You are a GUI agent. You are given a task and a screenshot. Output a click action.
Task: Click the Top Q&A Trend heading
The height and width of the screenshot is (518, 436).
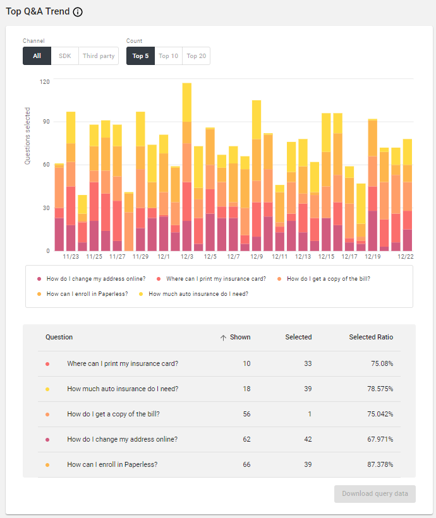click(38, 11)
